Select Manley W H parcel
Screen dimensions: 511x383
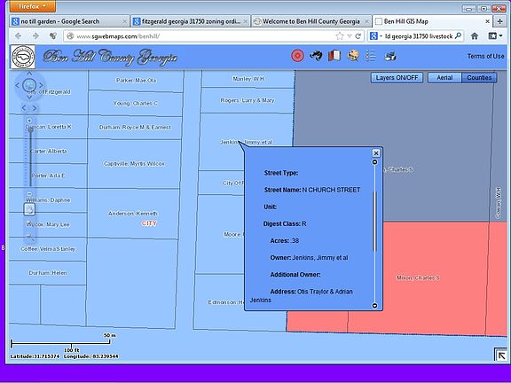click(x=248, y=79)
